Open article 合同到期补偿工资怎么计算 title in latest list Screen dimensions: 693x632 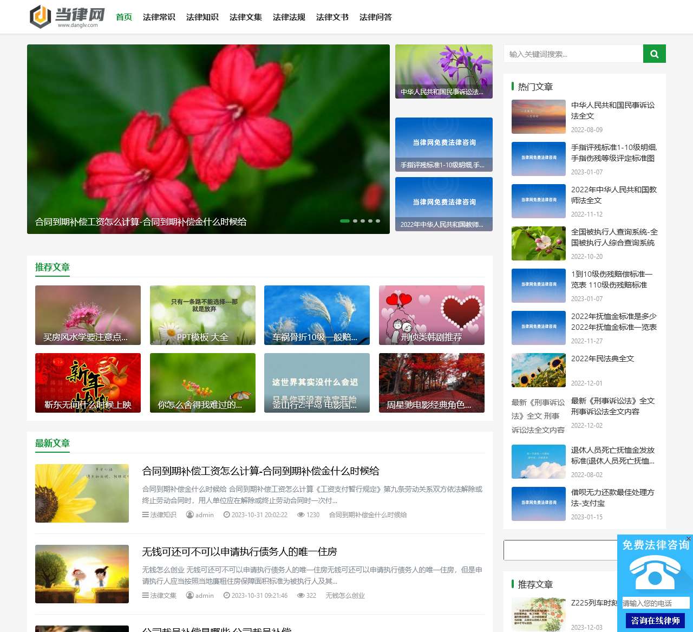[260, 471]
